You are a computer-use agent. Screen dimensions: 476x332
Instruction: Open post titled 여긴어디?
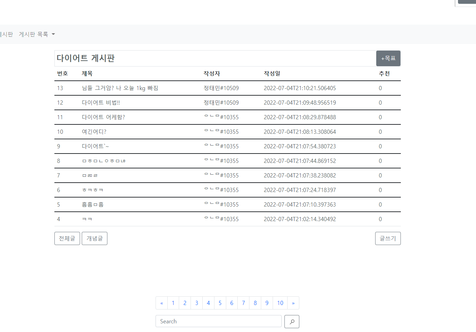click(x=94, y=132)
